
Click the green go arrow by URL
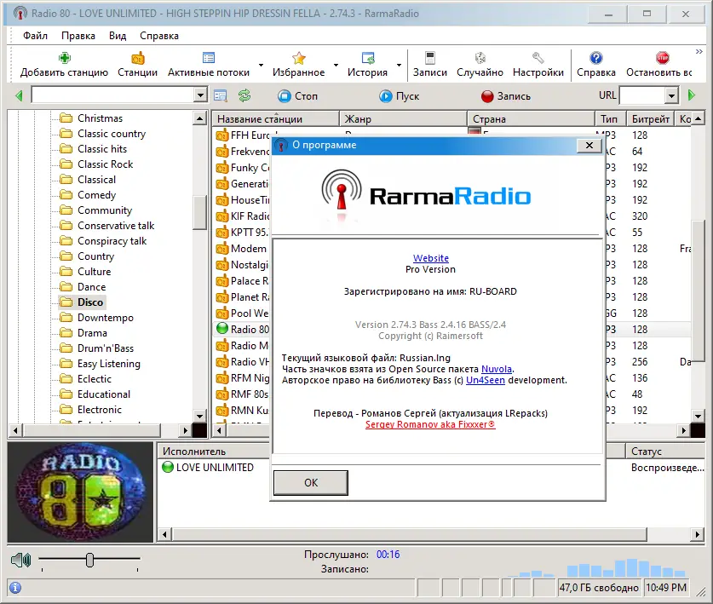coord(692,95)
